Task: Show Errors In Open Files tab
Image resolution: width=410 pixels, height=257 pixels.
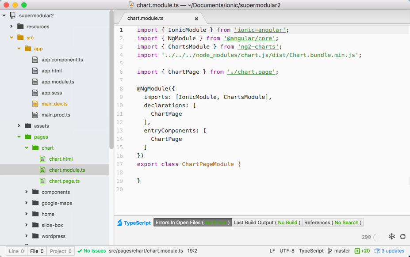Action: coord(192,223)
